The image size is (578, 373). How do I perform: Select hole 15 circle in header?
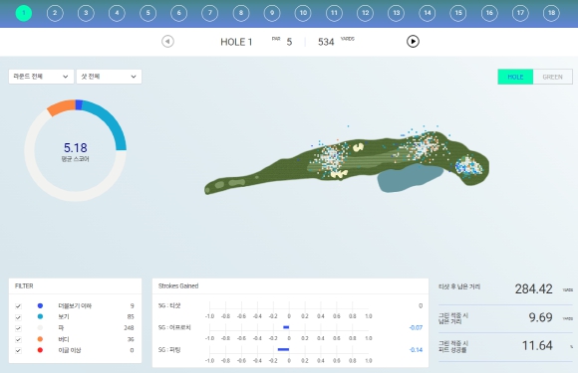tap(458, 13)
